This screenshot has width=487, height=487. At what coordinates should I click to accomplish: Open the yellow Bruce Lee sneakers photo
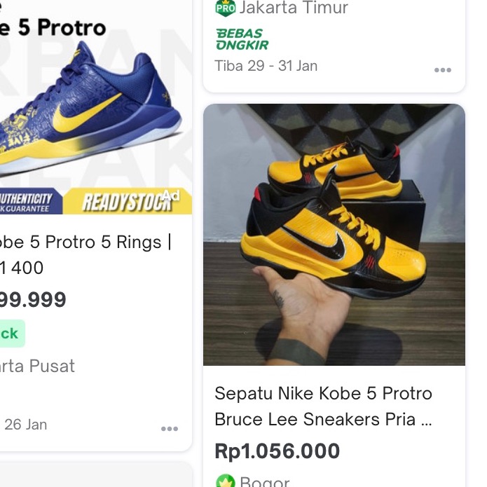coord(334,235)
